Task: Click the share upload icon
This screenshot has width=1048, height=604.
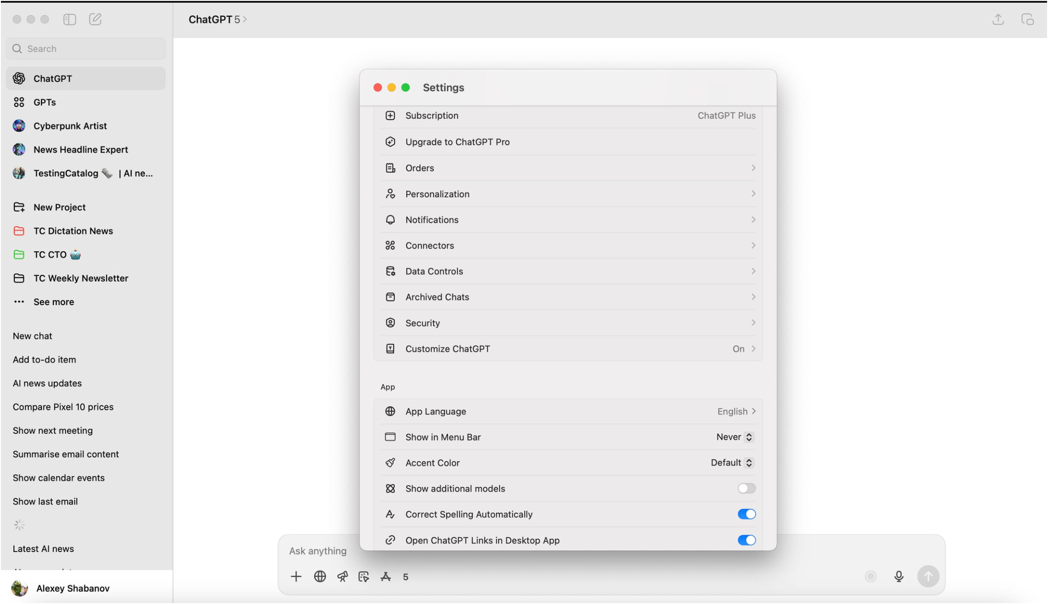Action: [x=998, y=19]
